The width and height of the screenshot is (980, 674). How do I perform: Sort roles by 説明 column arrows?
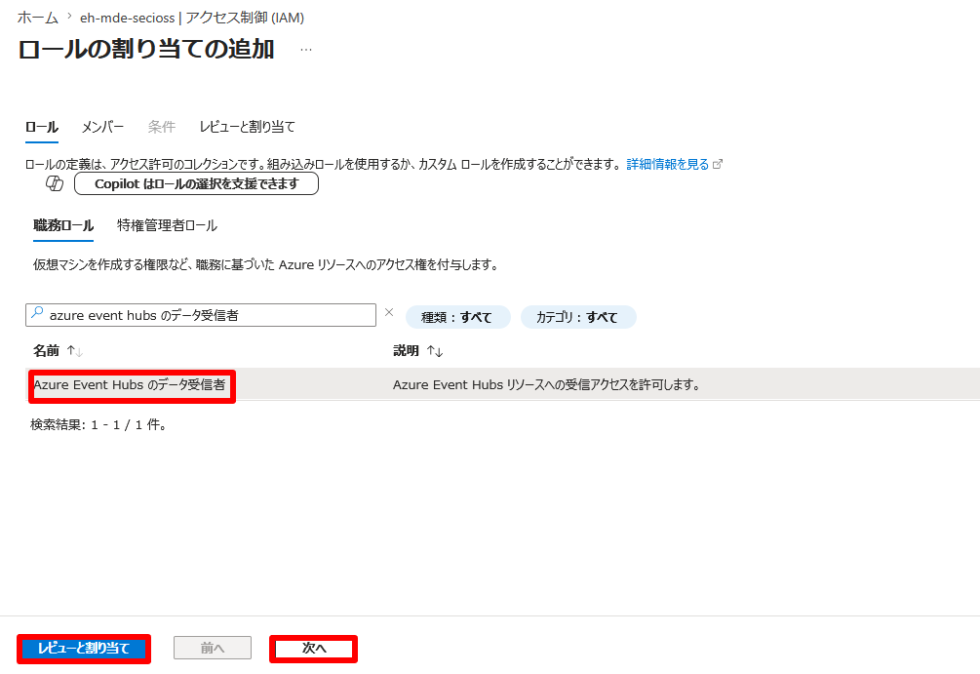coord(435,351)
